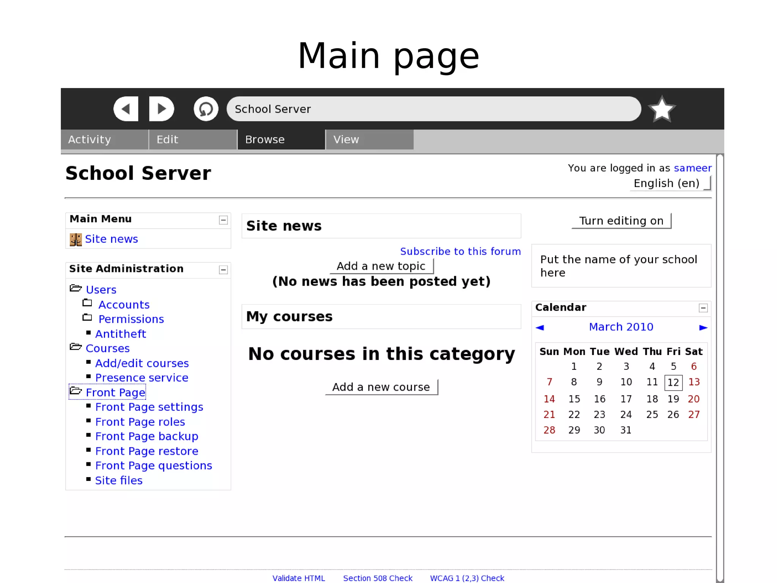
Task: Open the Site files link
Action: pos(119,480)
